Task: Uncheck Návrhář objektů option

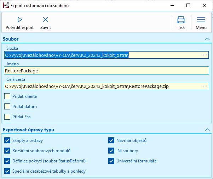Action: [111, 141]
